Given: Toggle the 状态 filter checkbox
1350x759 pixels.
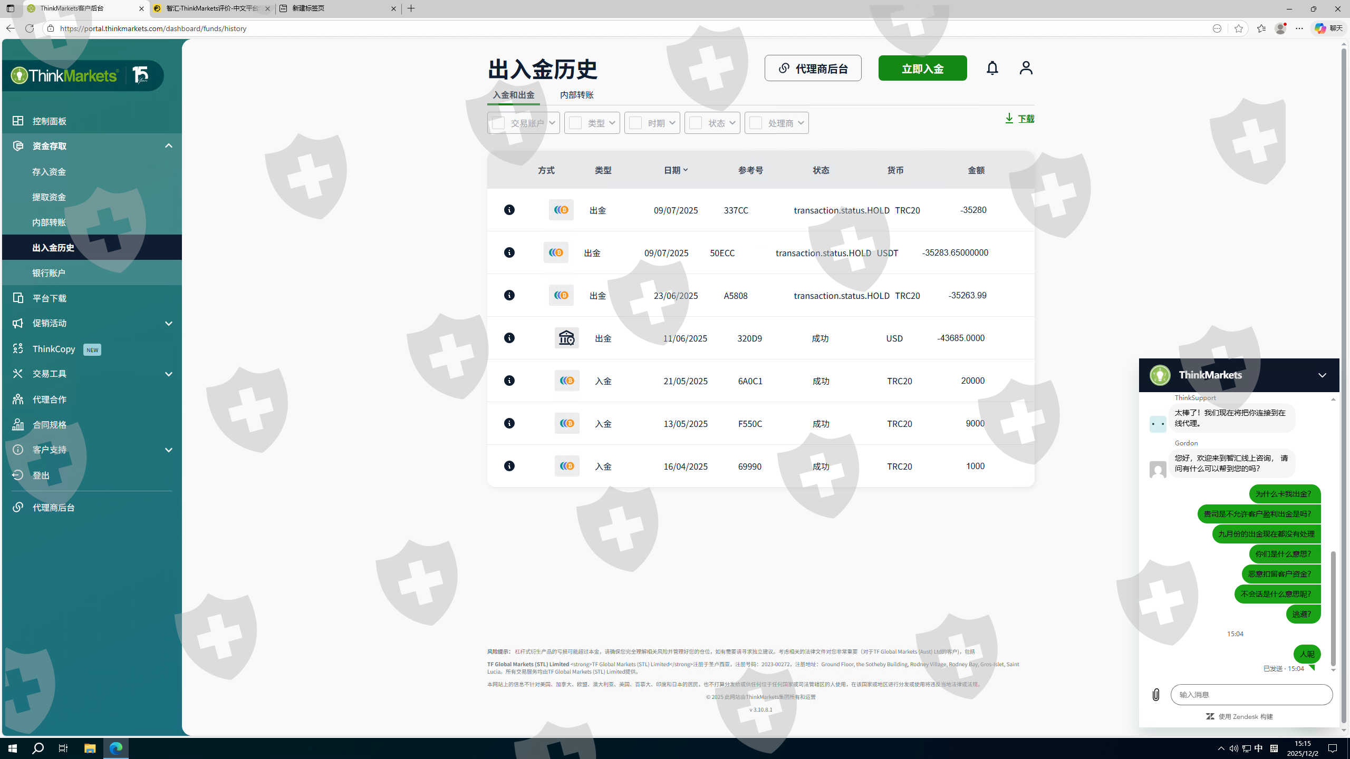Looking at the screenshot, I should point(696,123).
